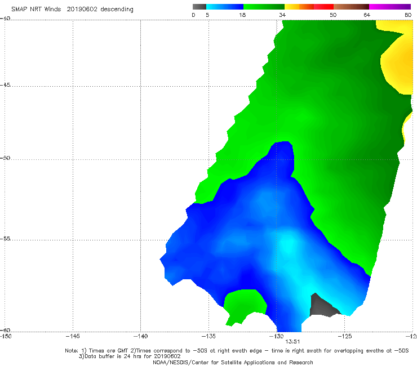
Task: Click the '64' color bar label
Action: pyautogui.click(x=367, y=15)
